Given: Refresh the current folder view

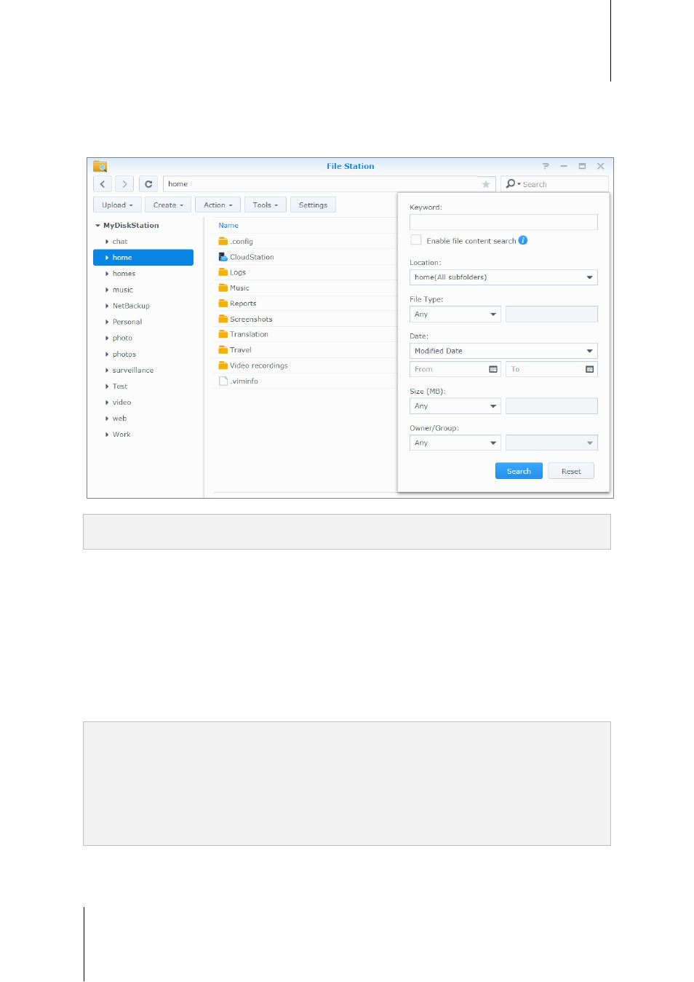Looking at the screenshot, I should point(148,184).
